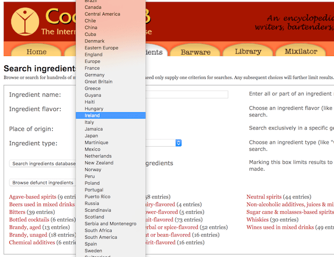This screenshot has height=257, width=334.
Task: Open the Agave-based spirits link
Action: pyautogui.click(x=32, y=196)
